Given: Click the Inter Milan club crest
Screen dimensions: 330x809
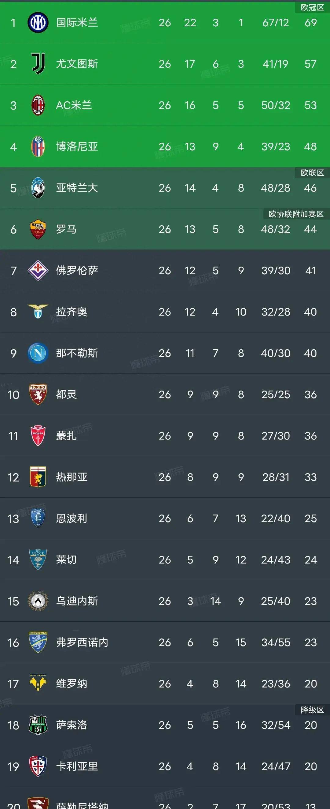Looking at the screenshot, I should 38,23.
